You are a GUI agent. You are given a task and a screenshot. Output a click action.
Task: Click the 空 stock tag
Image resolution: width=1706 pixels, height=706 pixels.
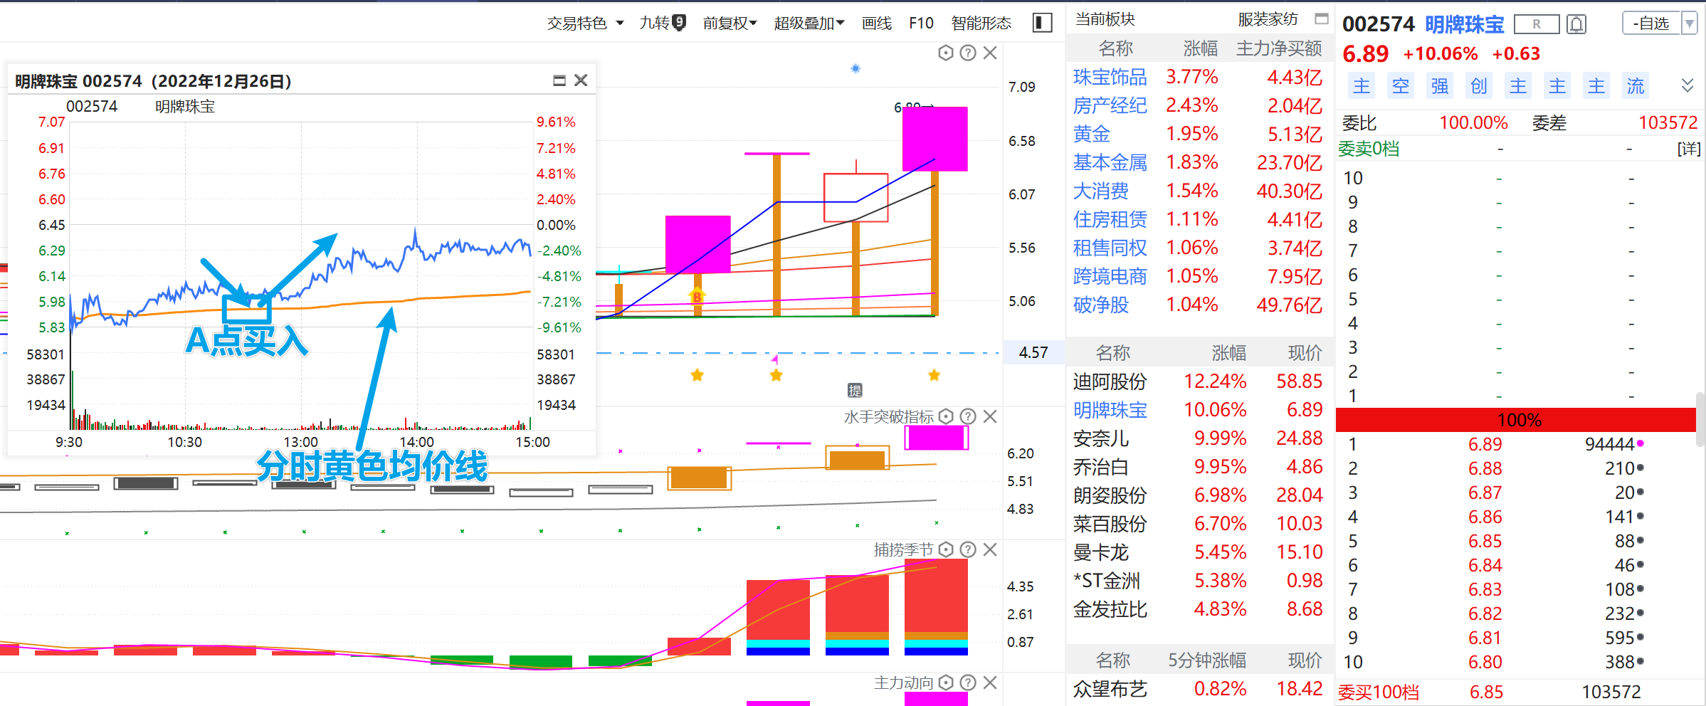1401,86
